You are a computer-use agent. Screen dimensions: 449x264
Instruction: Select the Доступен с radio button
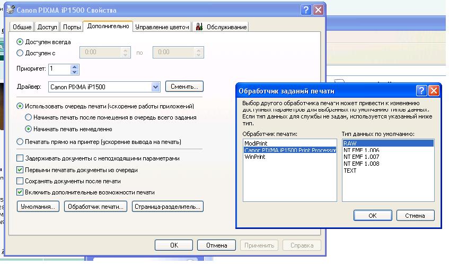(x=20, y=53)
